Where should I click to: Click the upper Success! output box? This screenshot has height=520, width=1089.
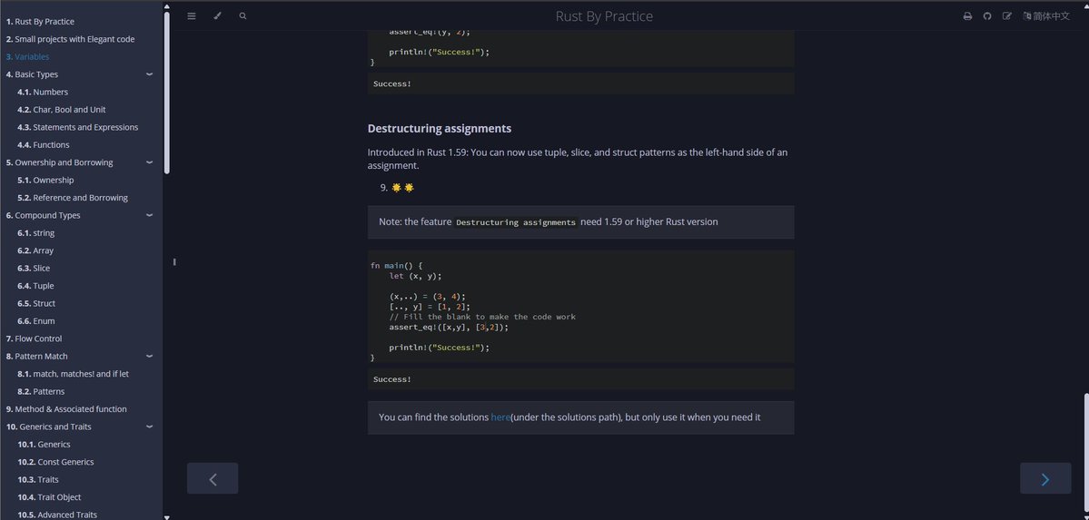click(x=580, y=84)
